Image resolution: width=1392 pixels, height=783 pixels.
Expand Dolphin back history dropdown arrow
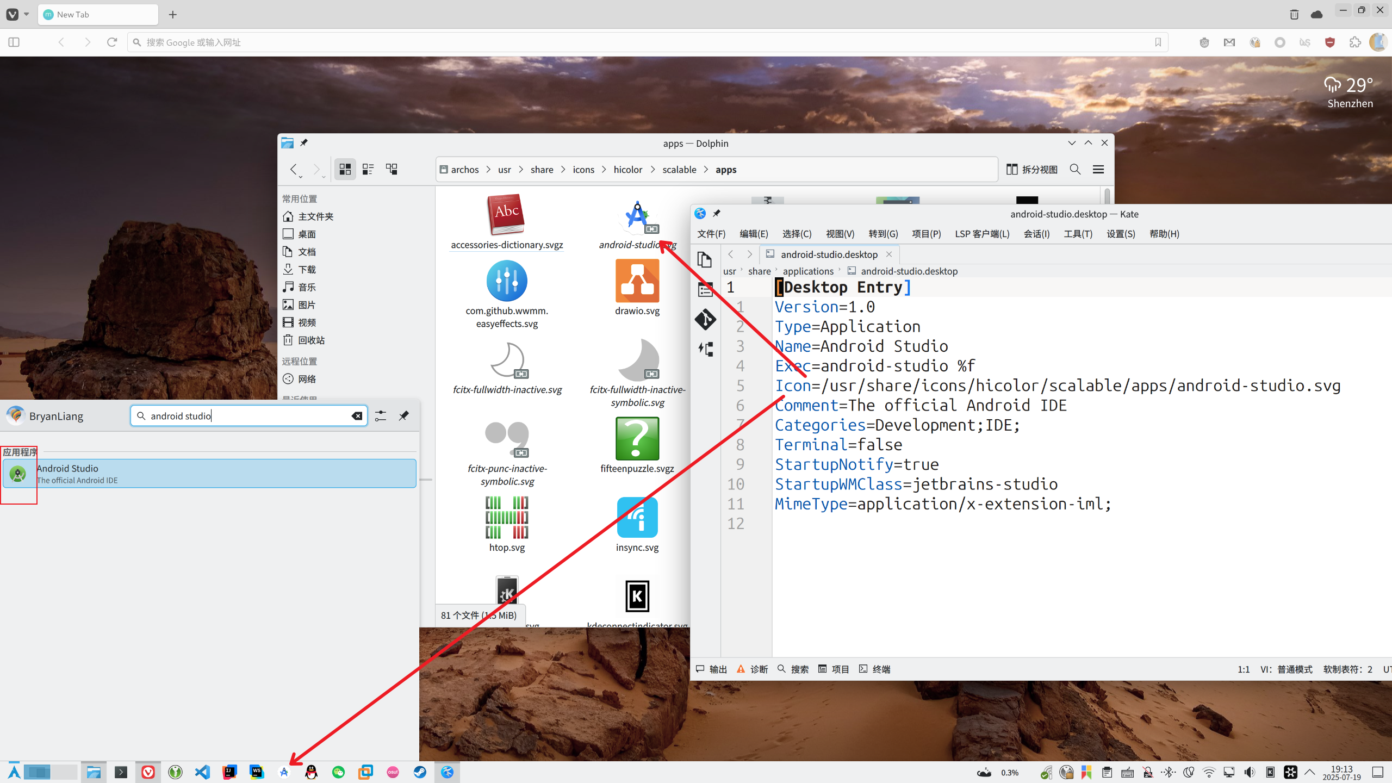tap(301, 177)
